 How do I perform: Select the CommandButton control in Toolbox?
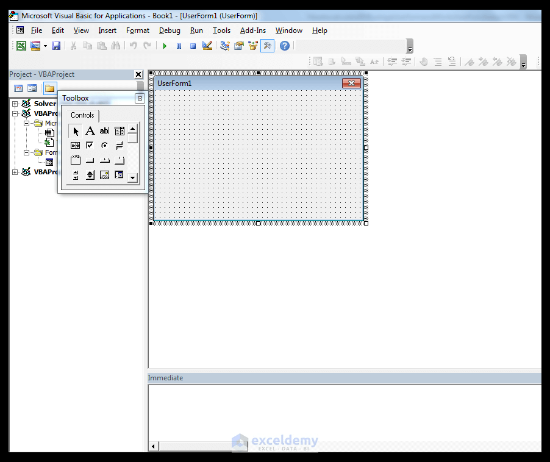[x=90, y=160]
